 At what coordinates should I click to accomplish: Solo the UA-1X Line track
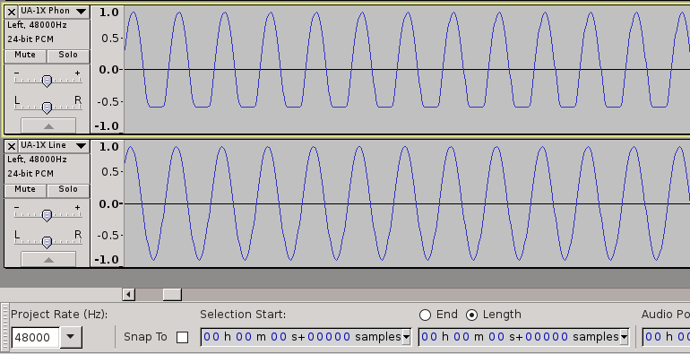tap(68, 190)
